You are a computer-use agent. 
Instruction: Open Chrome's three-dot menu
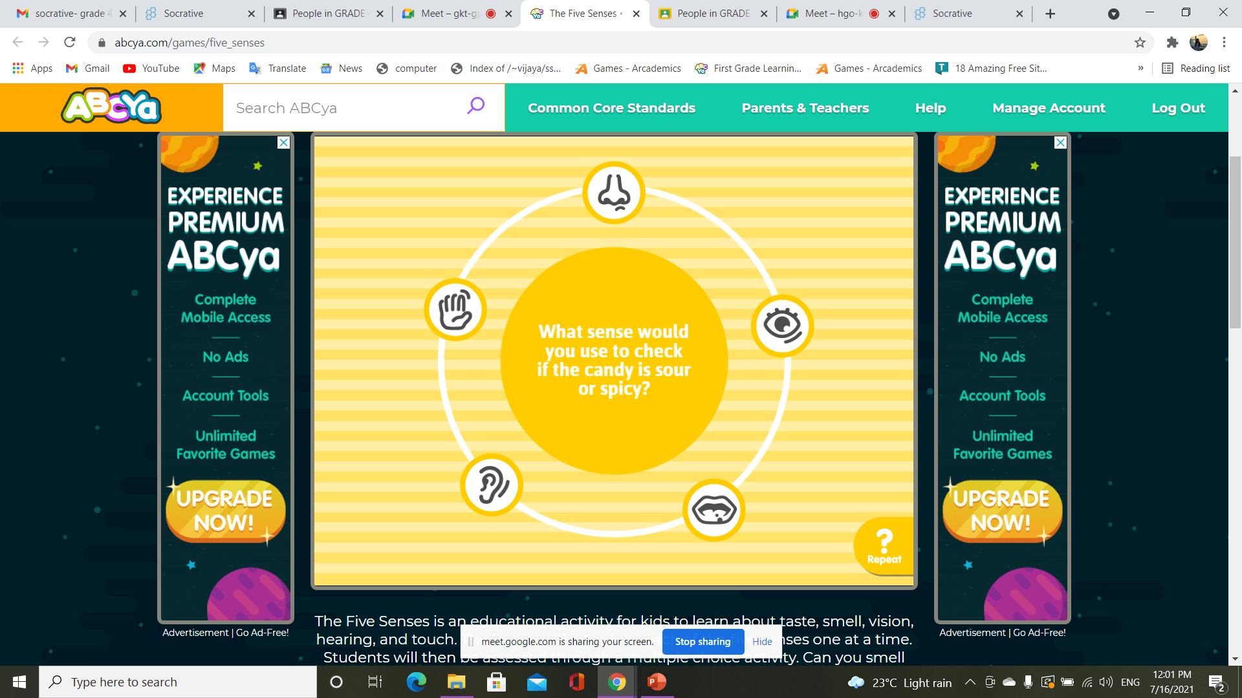pos(1224,43)
